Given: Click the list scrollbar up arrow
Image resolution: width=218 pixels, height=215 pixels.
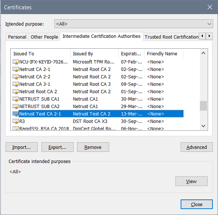Looking at the screenshot, I should point(204,53).
